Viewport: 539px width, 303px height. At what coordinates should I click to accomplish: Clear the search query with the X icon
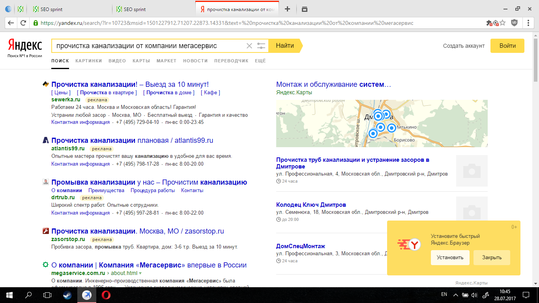coord(249,46)
